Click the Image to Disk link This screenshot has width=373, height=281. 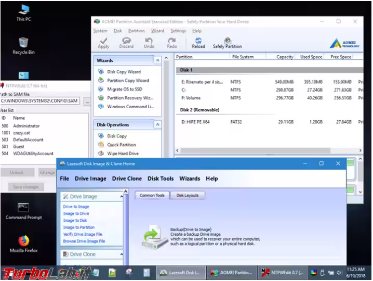75,221
